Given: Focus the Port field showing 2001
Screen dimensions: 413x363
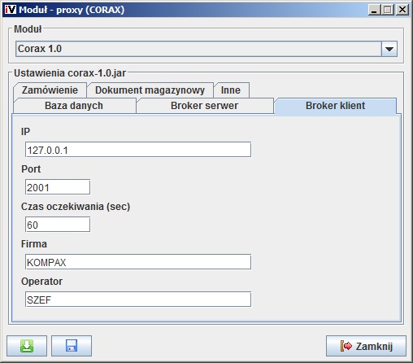Looking at the screenshot, I should coord(58,187).
